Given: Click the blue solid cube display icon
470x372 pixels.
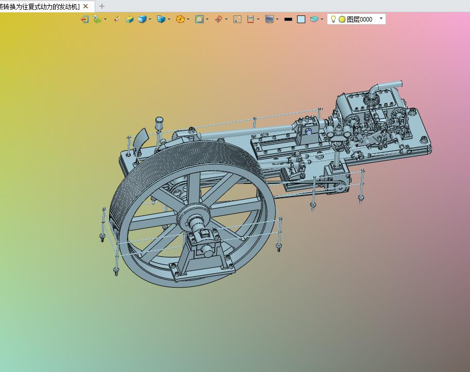Looking at the screenshot, I should tap(142, 20).
